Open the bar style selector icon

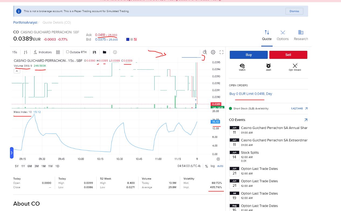point(26,52)
